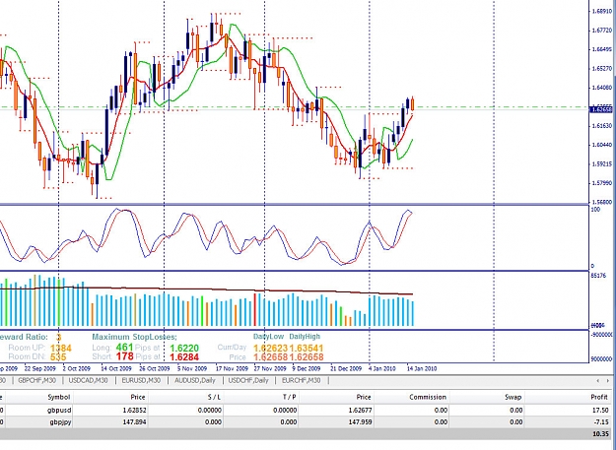Click the daily low value 1.62623
616x450 pixels.
[271, 348]
